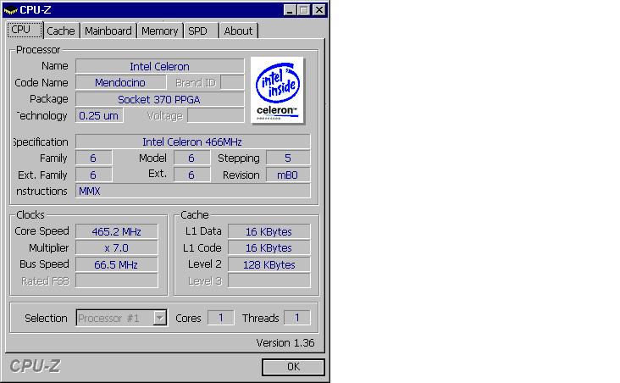Click the empty Rated FSB field
The width and height of the screenshot is (620, 383).
(x=117, y=280)
